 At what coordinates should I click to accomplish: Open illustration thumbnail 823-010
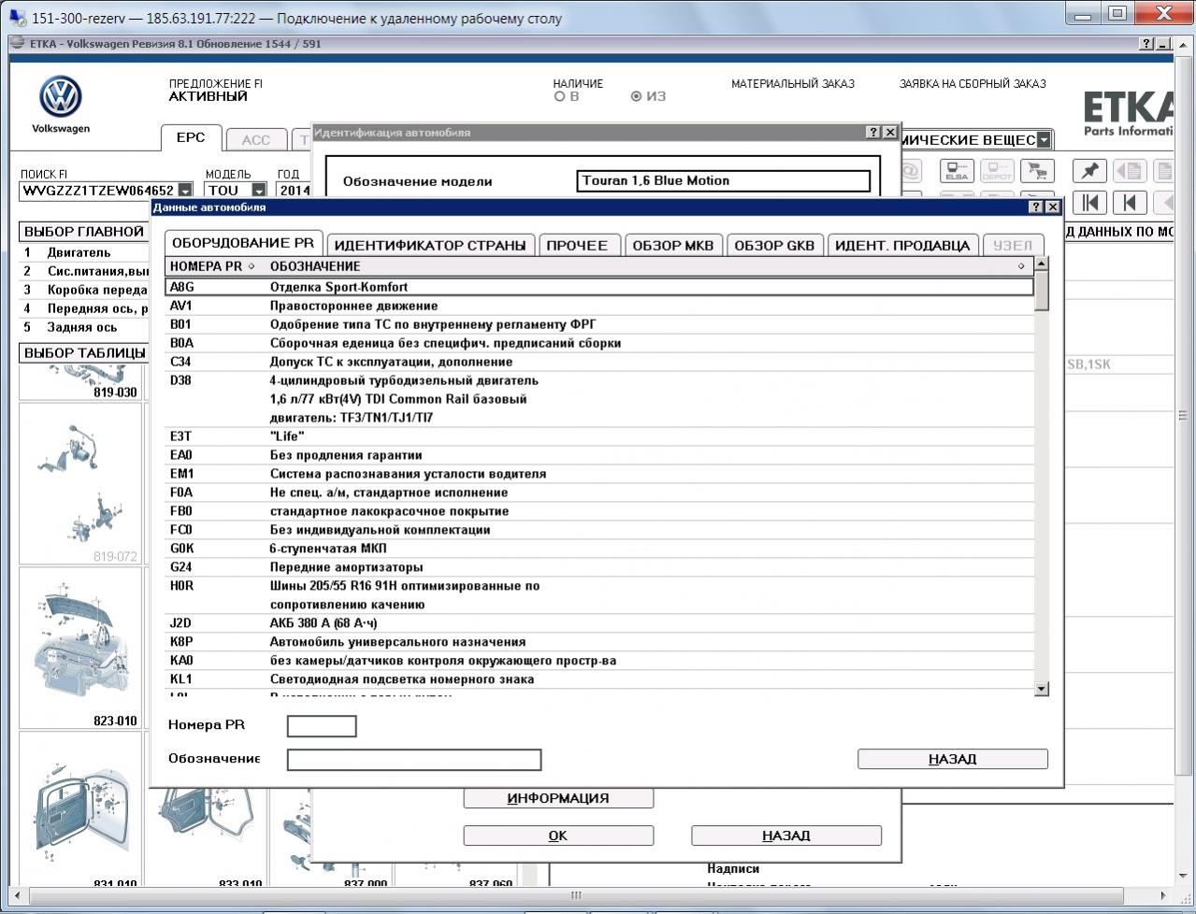coord(80,648)
